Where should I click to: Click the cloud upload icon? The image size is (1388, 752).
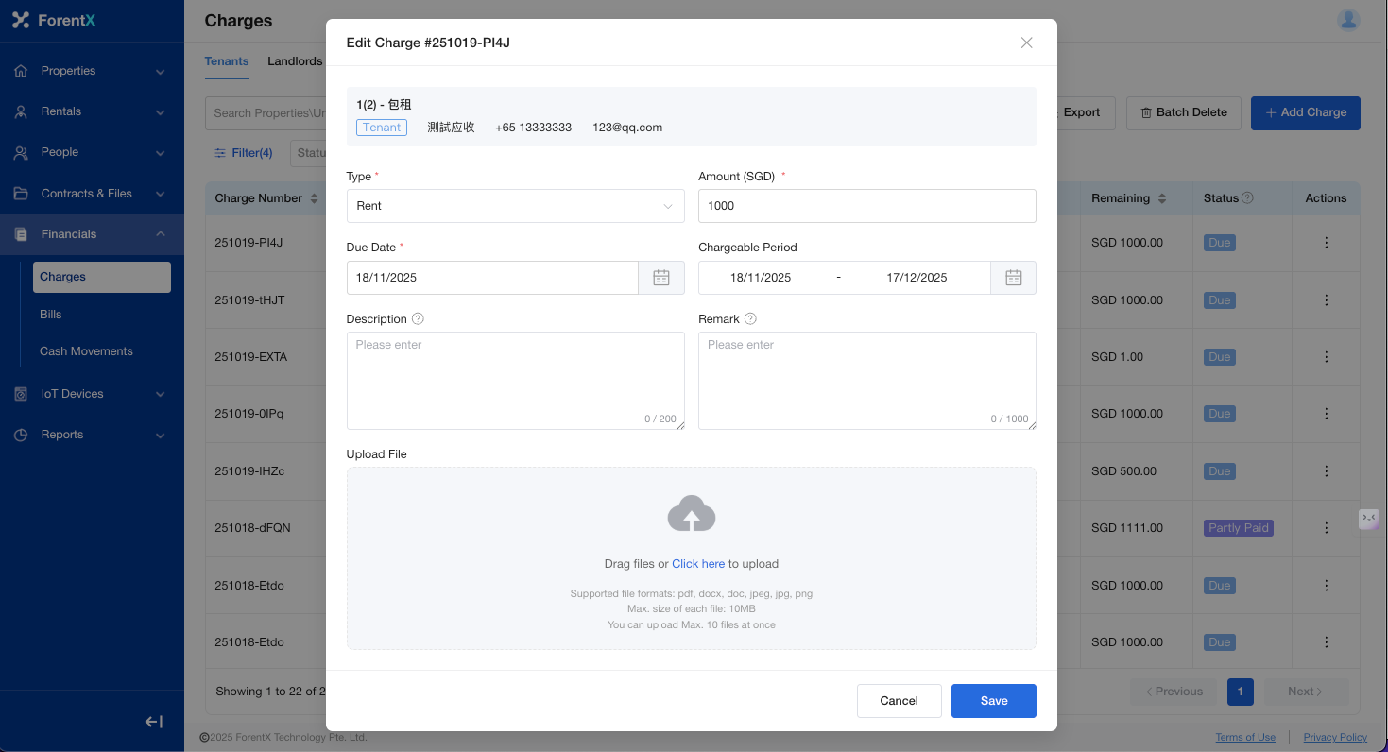[691, 514]
